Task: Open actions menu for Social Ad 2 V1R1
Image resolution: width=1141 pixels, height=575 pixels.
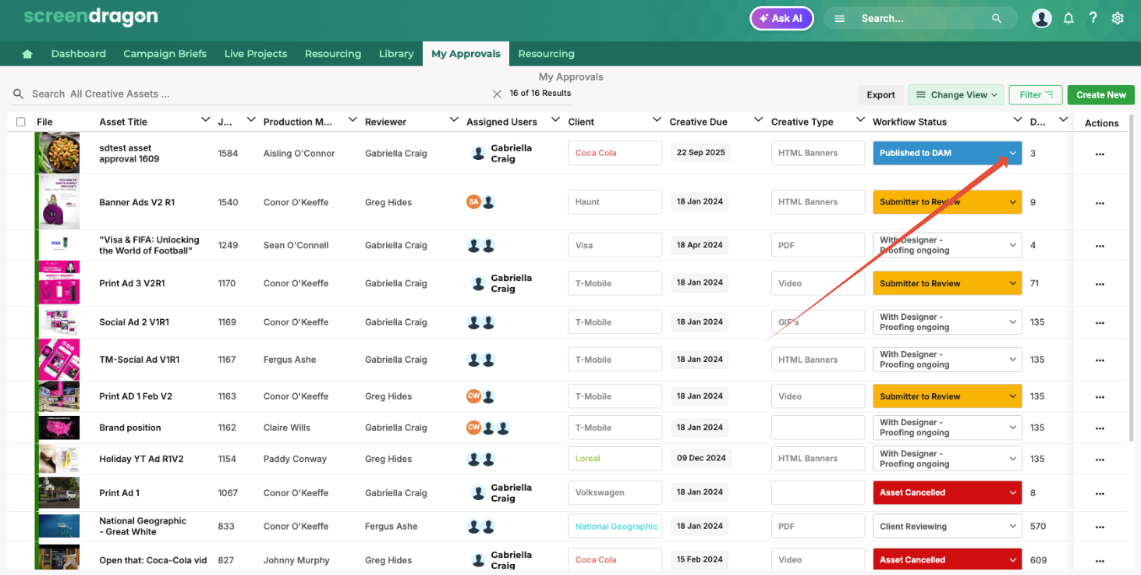Action: pos(1100,323)
